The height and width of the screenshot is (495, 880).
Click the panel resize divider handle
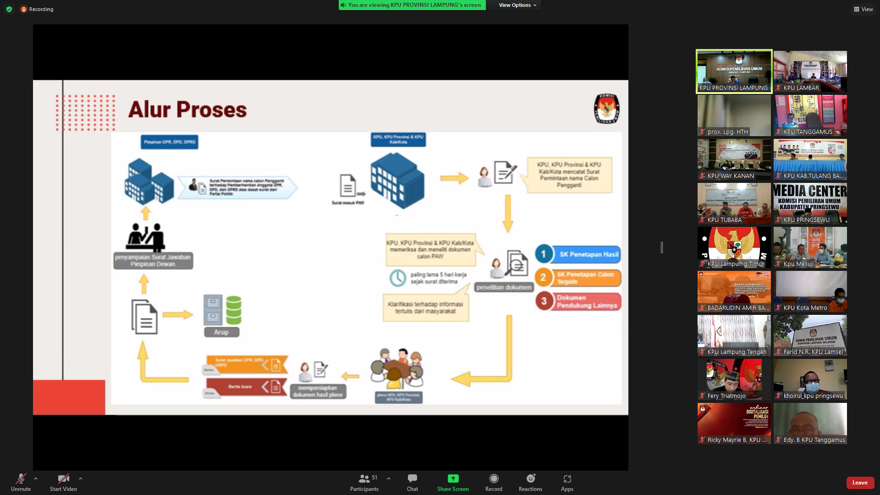tap(662, 247)
